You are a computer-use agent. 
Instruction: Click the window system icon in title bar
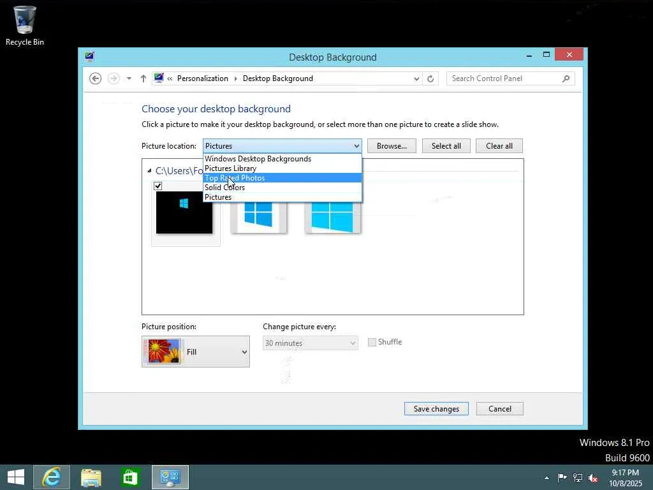click(89, 57)
